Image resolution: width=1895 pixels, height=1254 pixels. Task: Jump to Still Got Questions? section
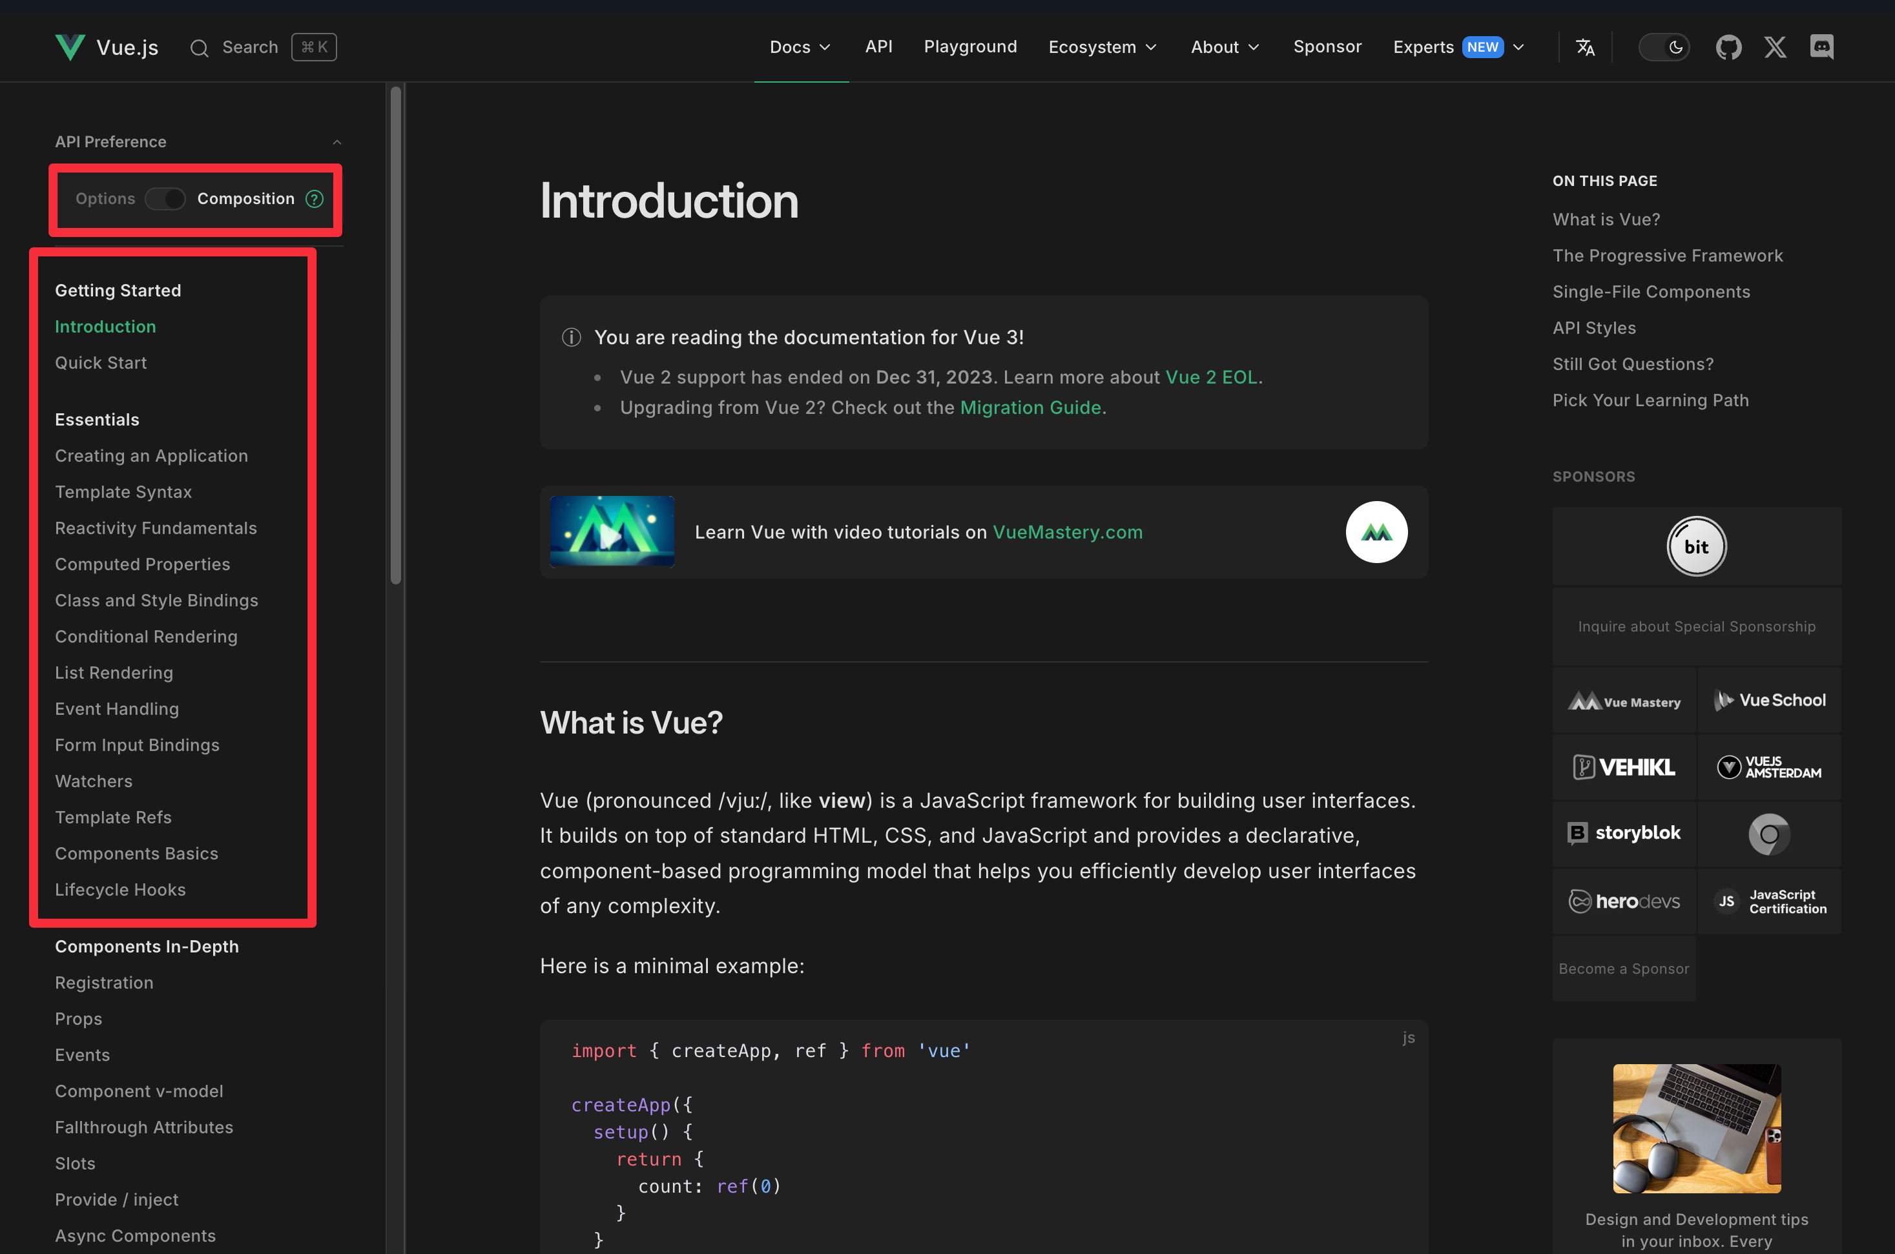point(1633,364)
